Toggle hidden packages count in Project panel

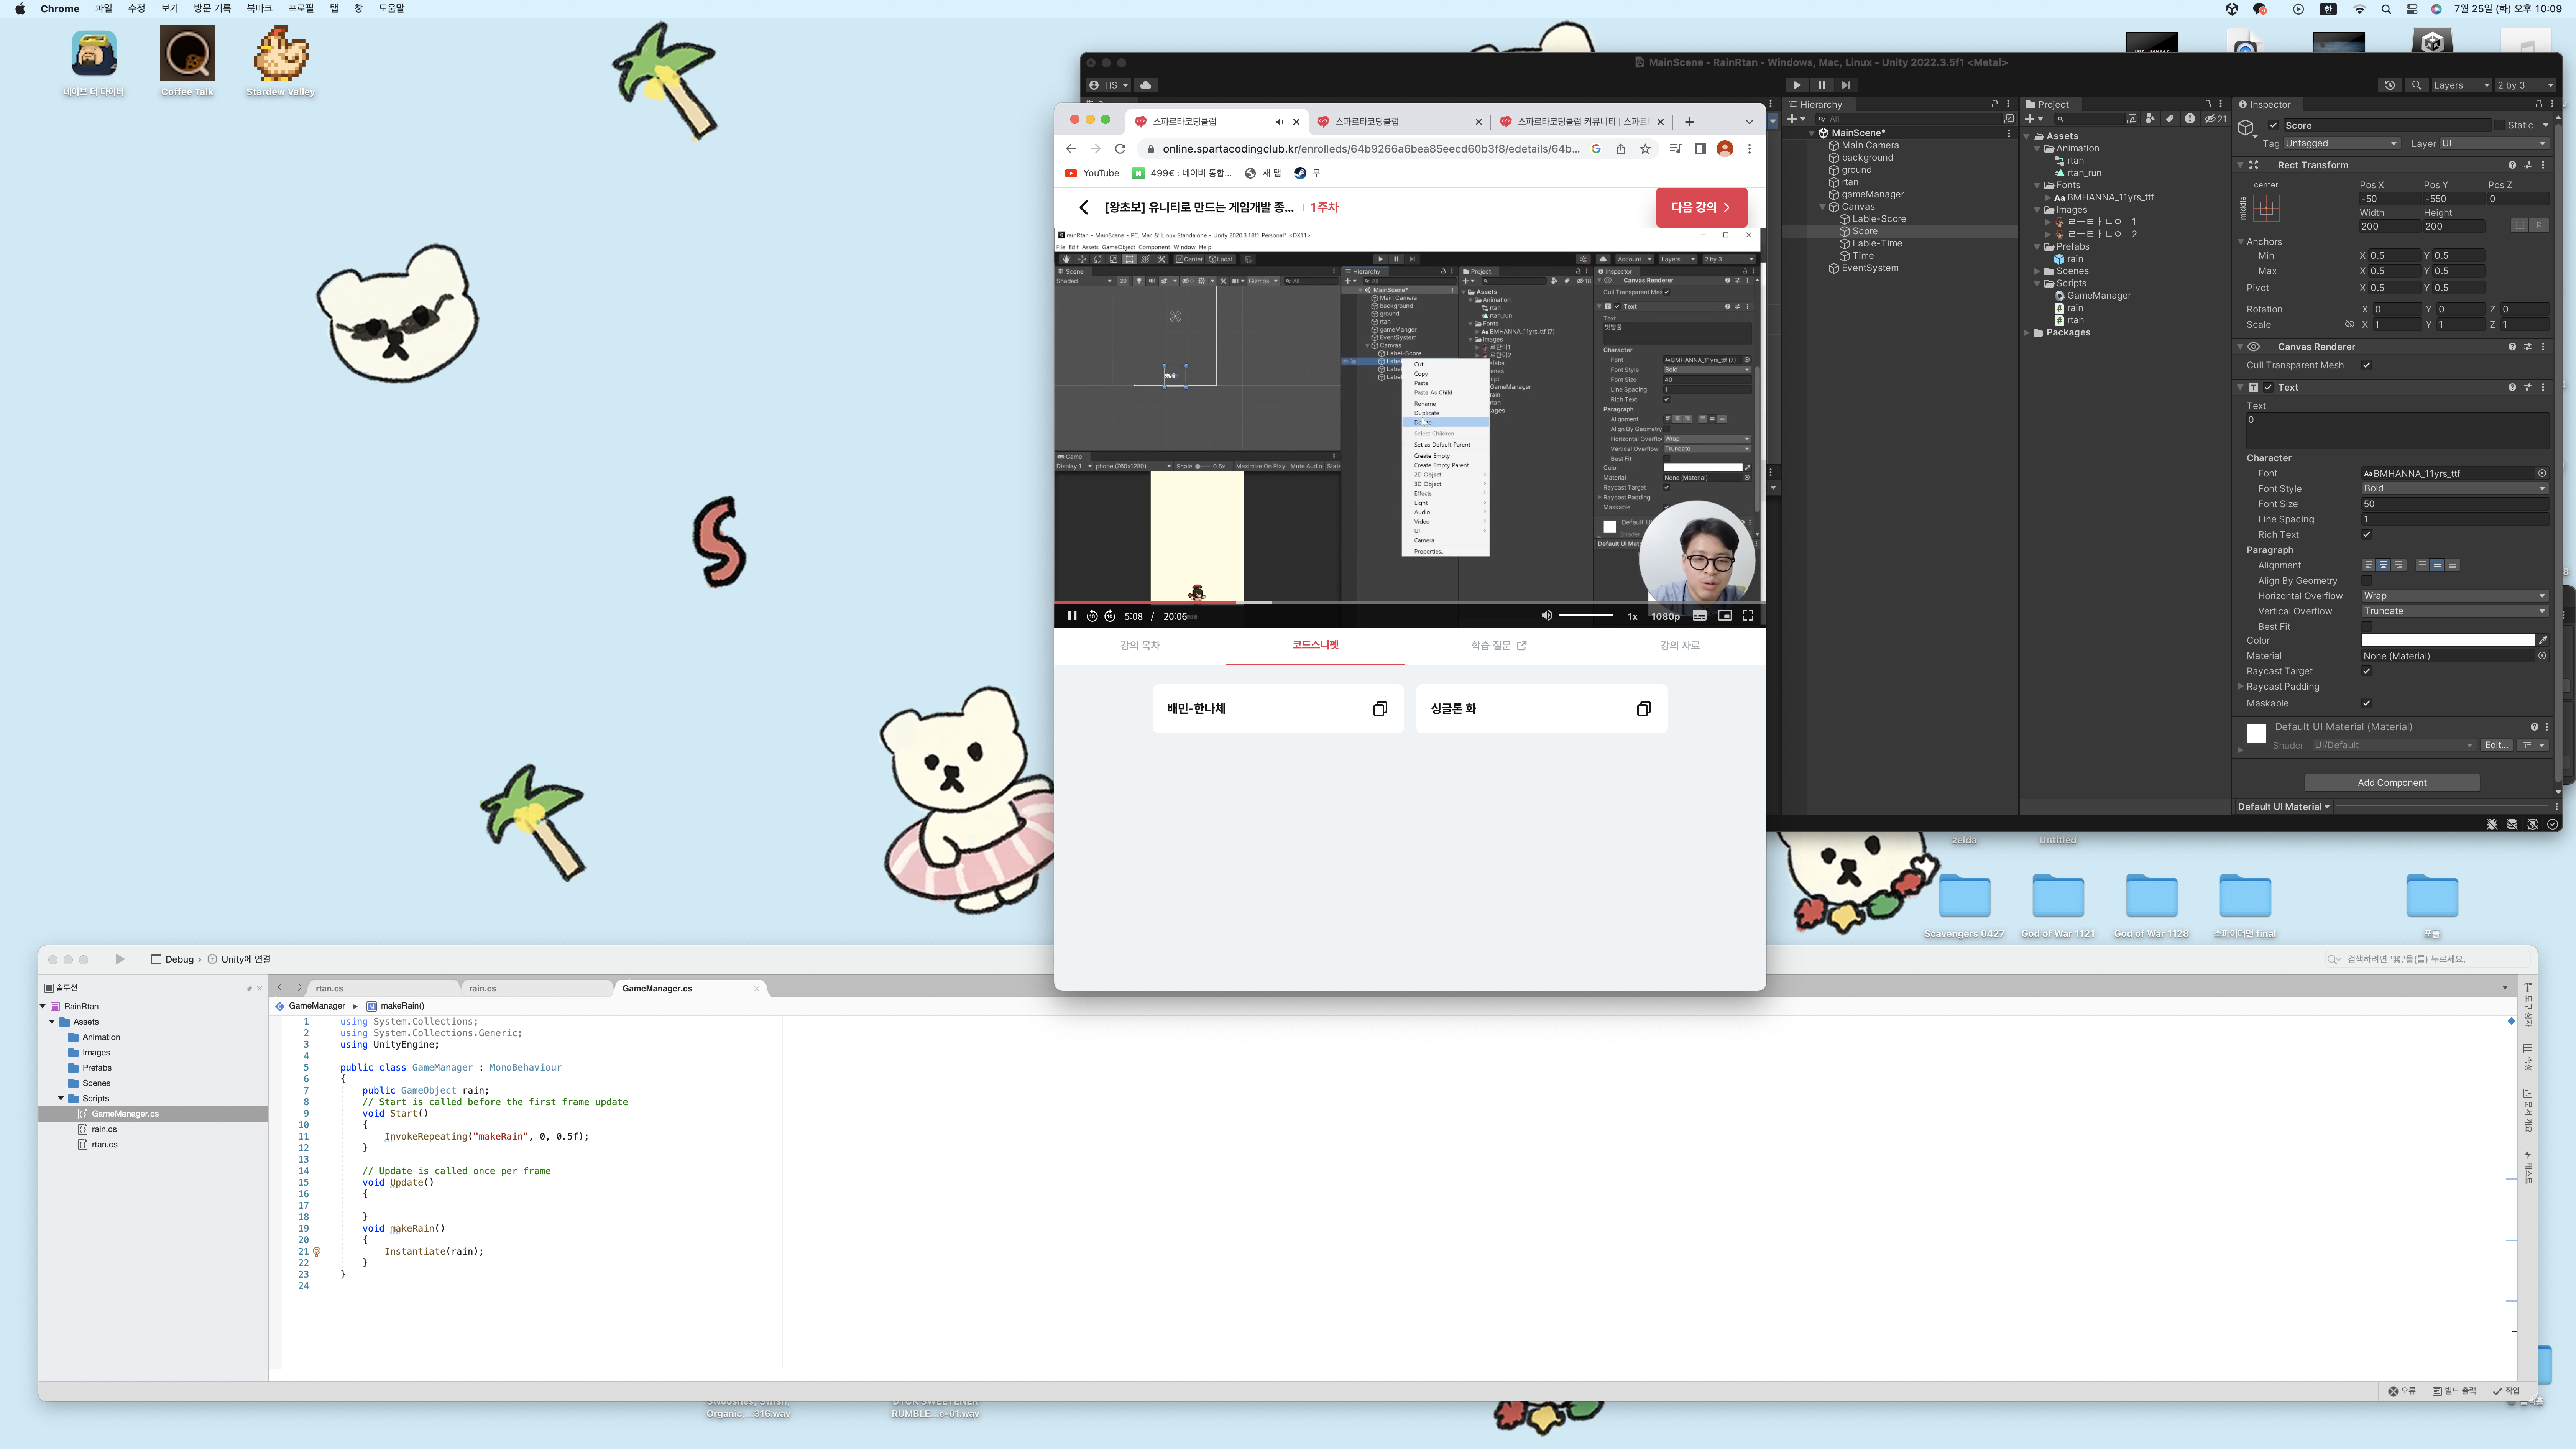pos(2215,119)
